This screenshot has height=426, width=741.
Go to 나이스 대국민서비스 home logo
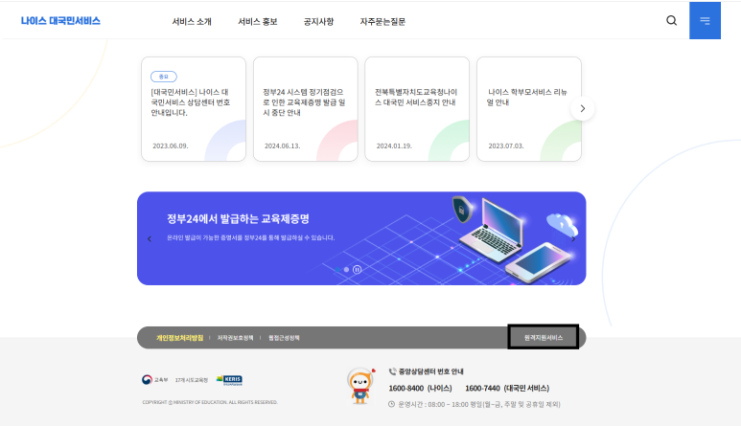[x=60, y=21]
